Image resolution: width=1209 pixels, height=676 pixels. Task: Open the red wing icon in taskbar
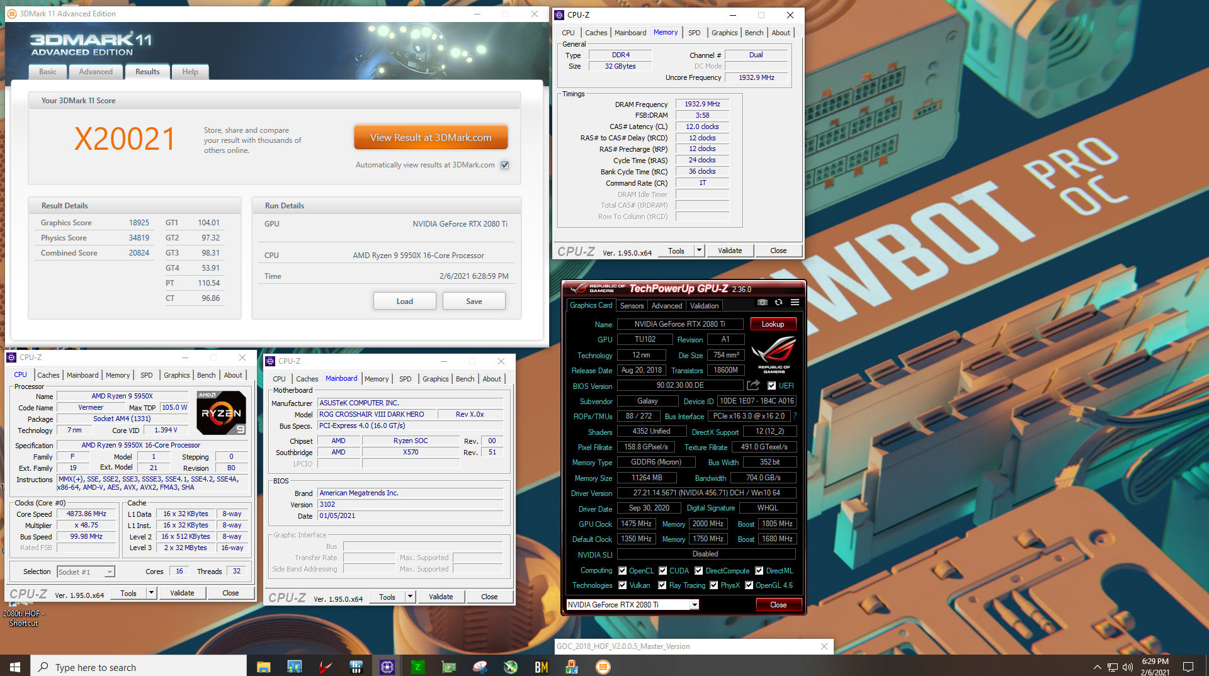pos(325,667)
